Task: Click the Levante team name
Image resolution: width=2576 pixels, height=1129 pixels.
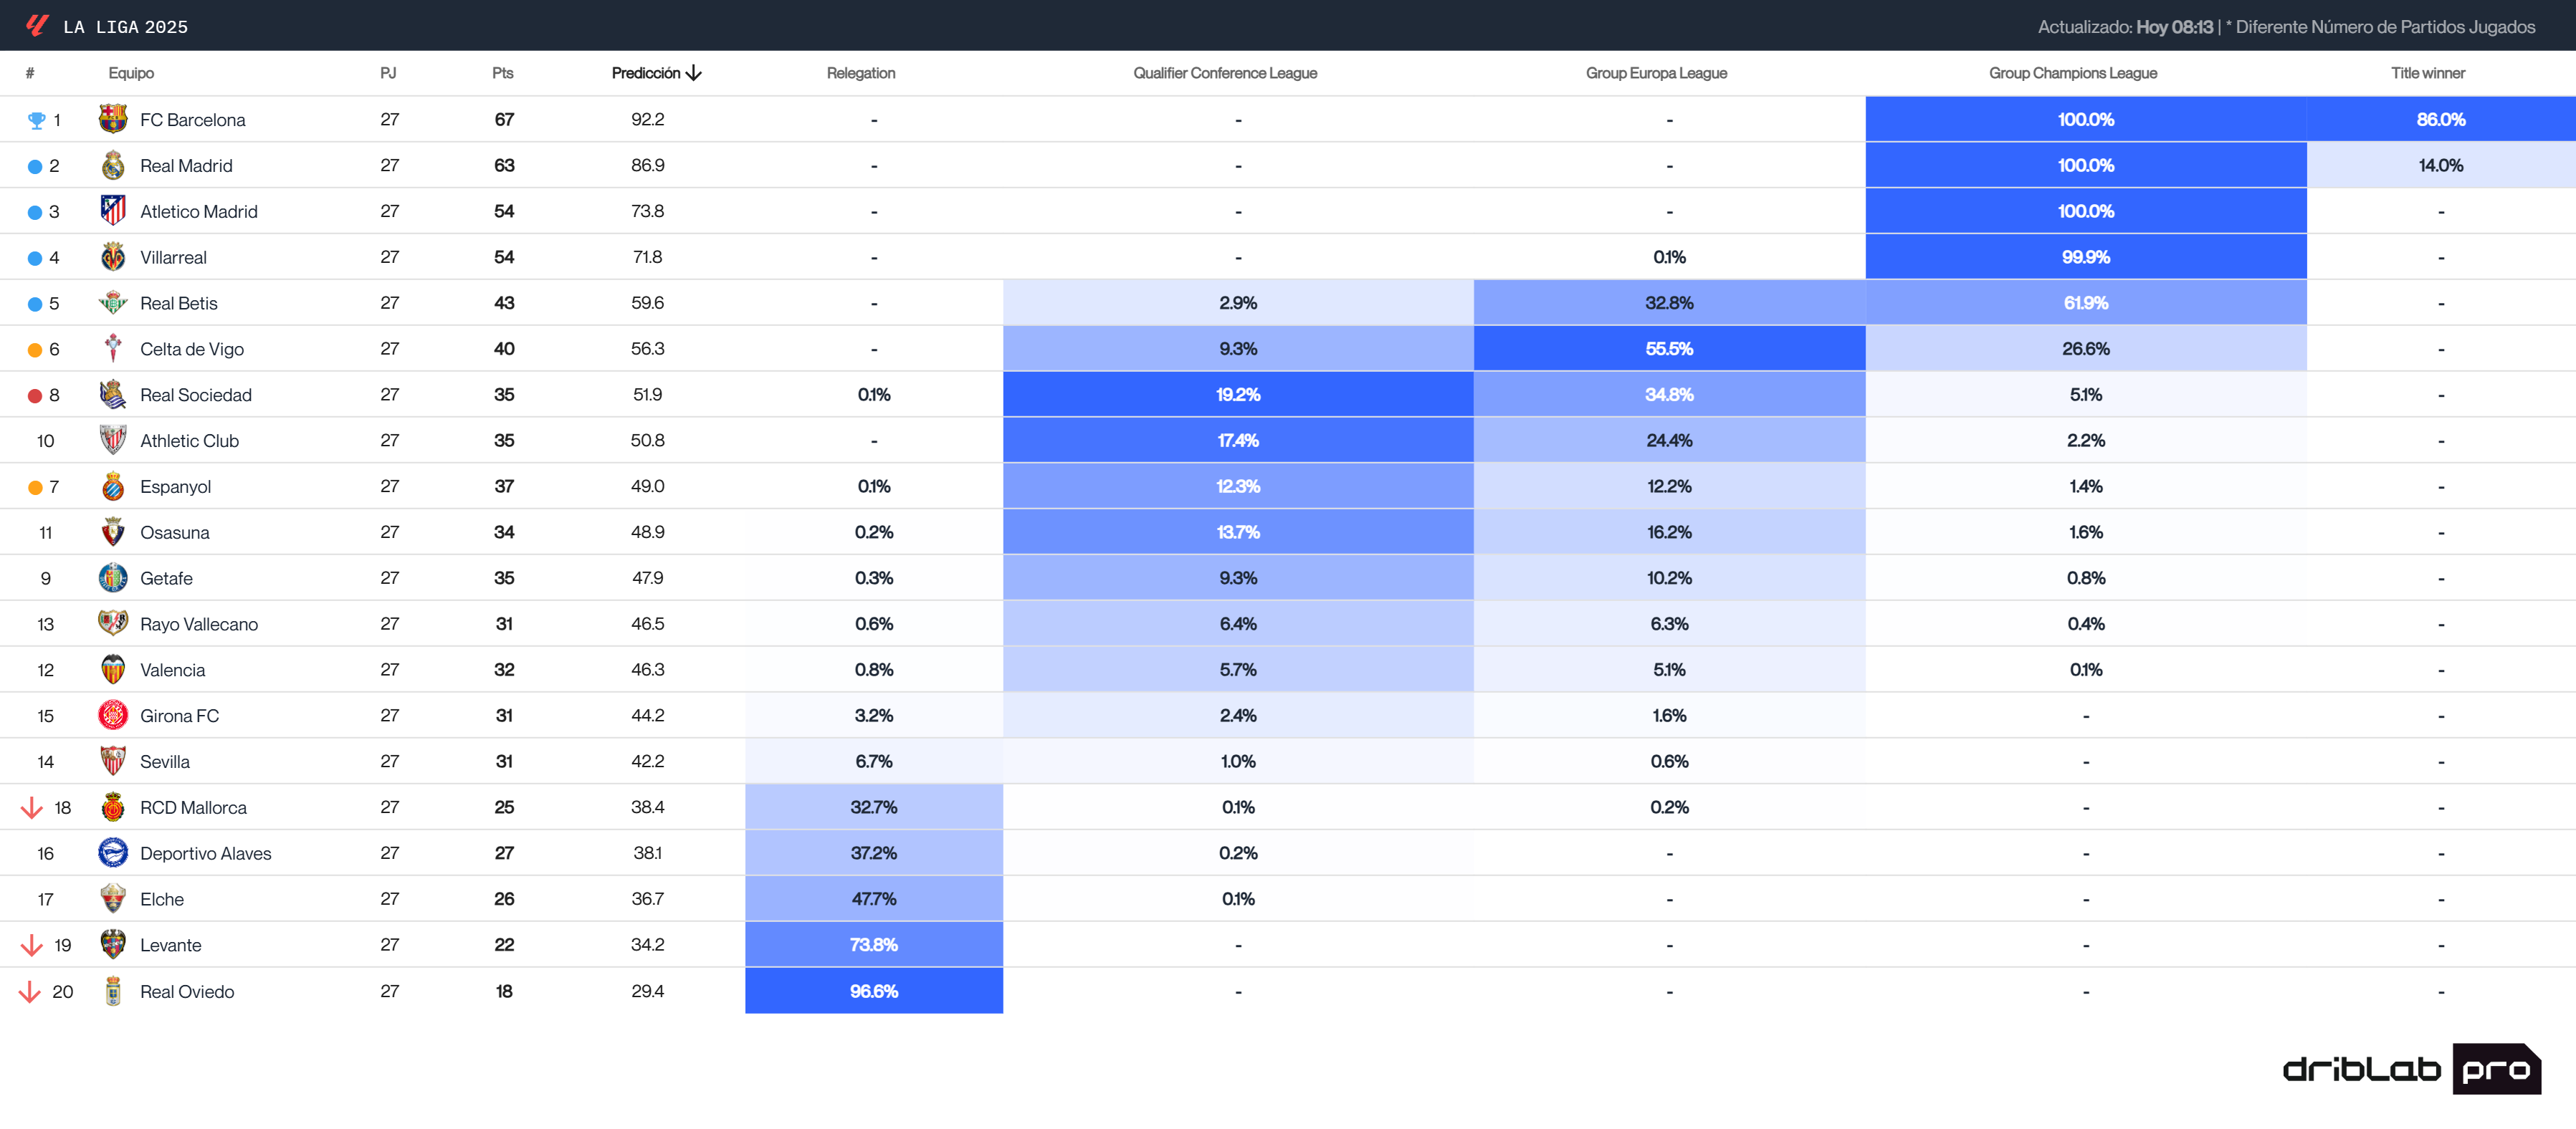Action: 171,945
